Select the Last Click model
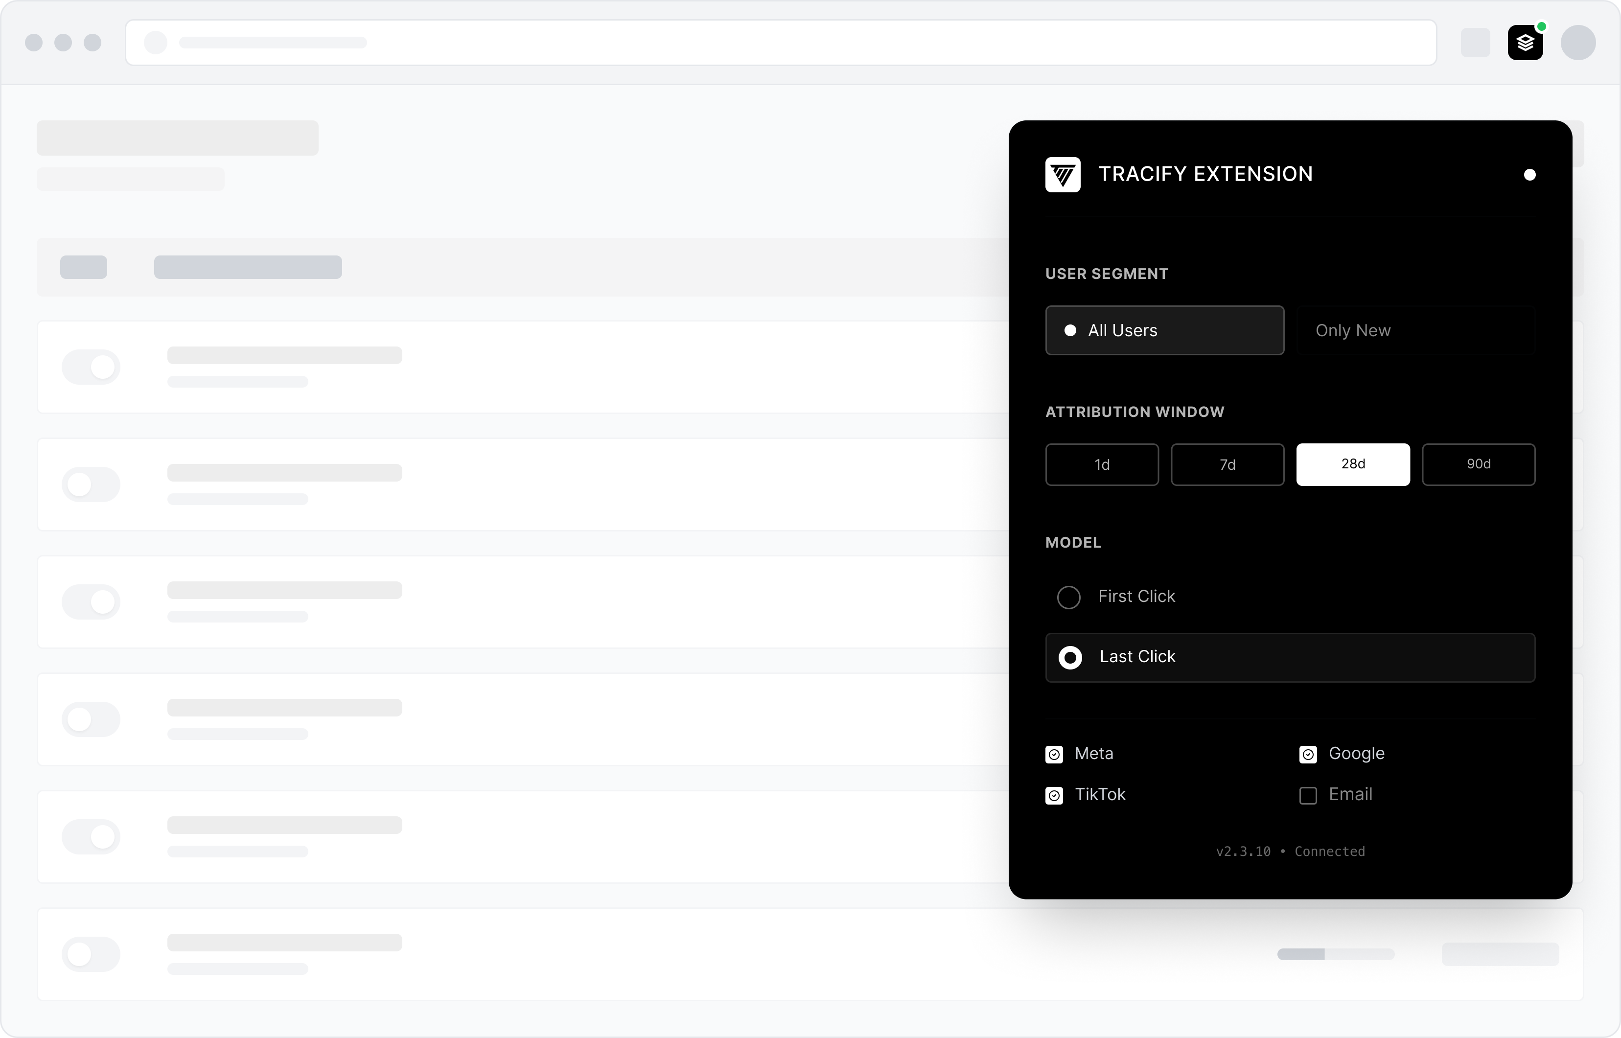This screenshot has width=1621, height=1038. point(1070,657)
